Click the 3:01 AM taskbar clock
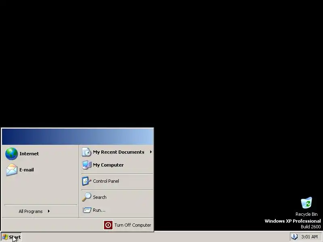The height and width of the screenshot is (242, 323). pyautogui.click(x=309, y=237)
